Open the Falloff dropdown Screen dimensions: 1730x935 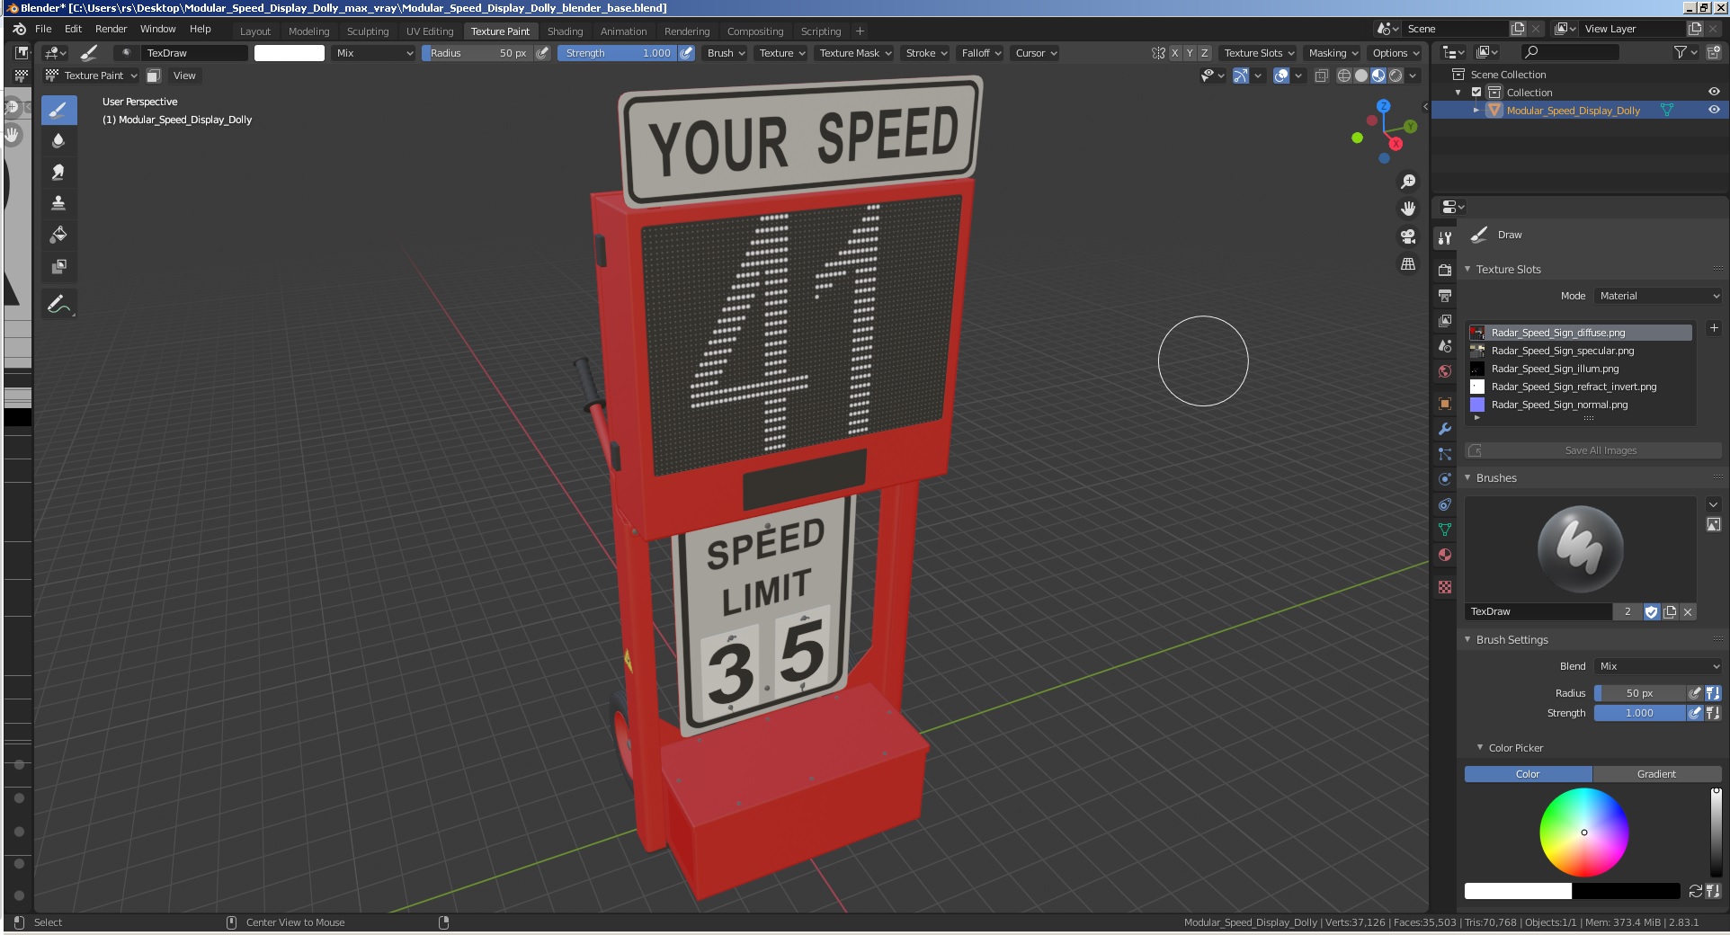(x=981, y=53)
